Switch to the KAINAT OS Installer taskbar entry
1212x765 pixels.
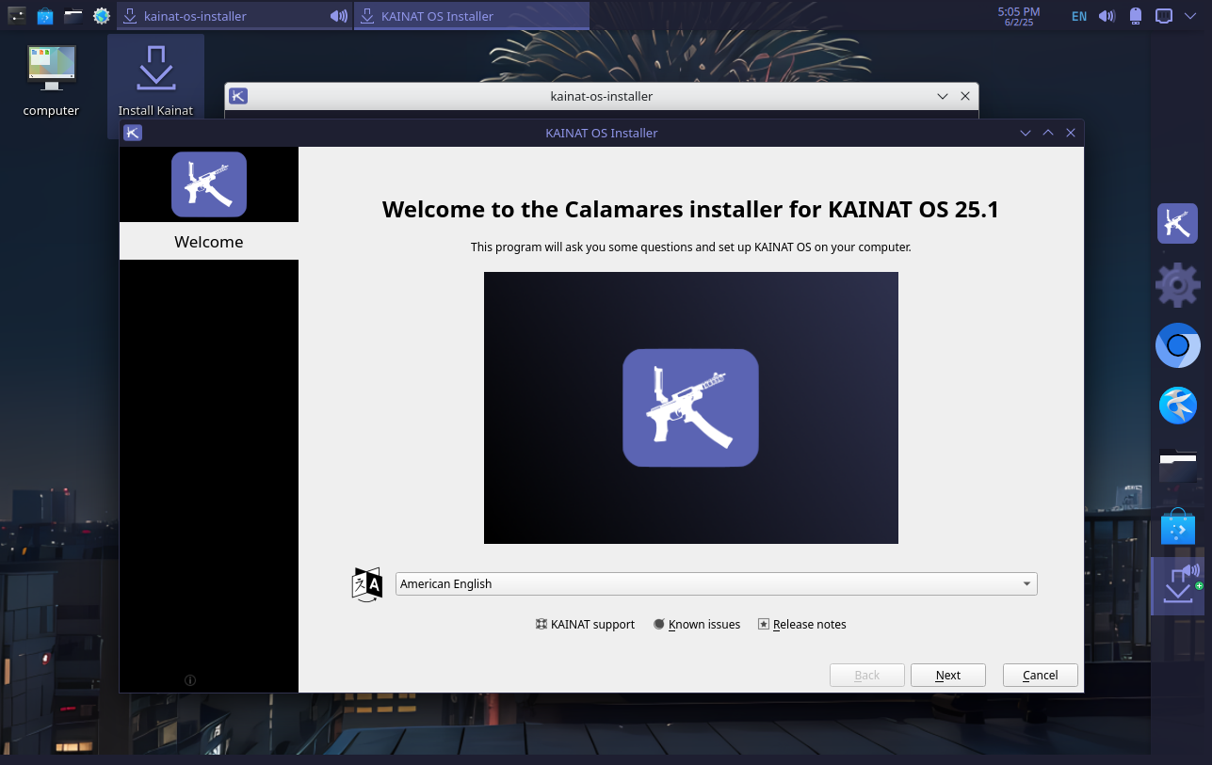point(472,16)
